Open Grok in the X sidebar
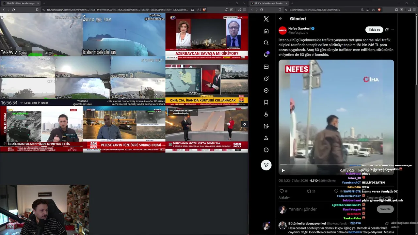This screenshot has height=235, width=418. [x=266, y=78]
